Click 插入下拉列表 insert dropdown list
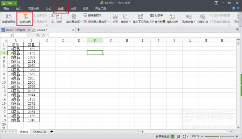The height and width of the screenshot is (139, 242). 141,18
